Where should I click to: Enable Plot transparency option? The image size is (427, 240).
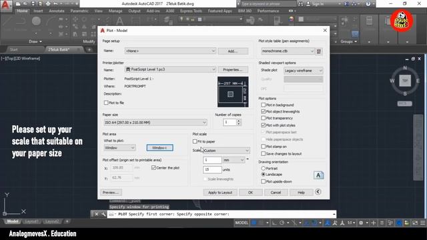point(263,118)
